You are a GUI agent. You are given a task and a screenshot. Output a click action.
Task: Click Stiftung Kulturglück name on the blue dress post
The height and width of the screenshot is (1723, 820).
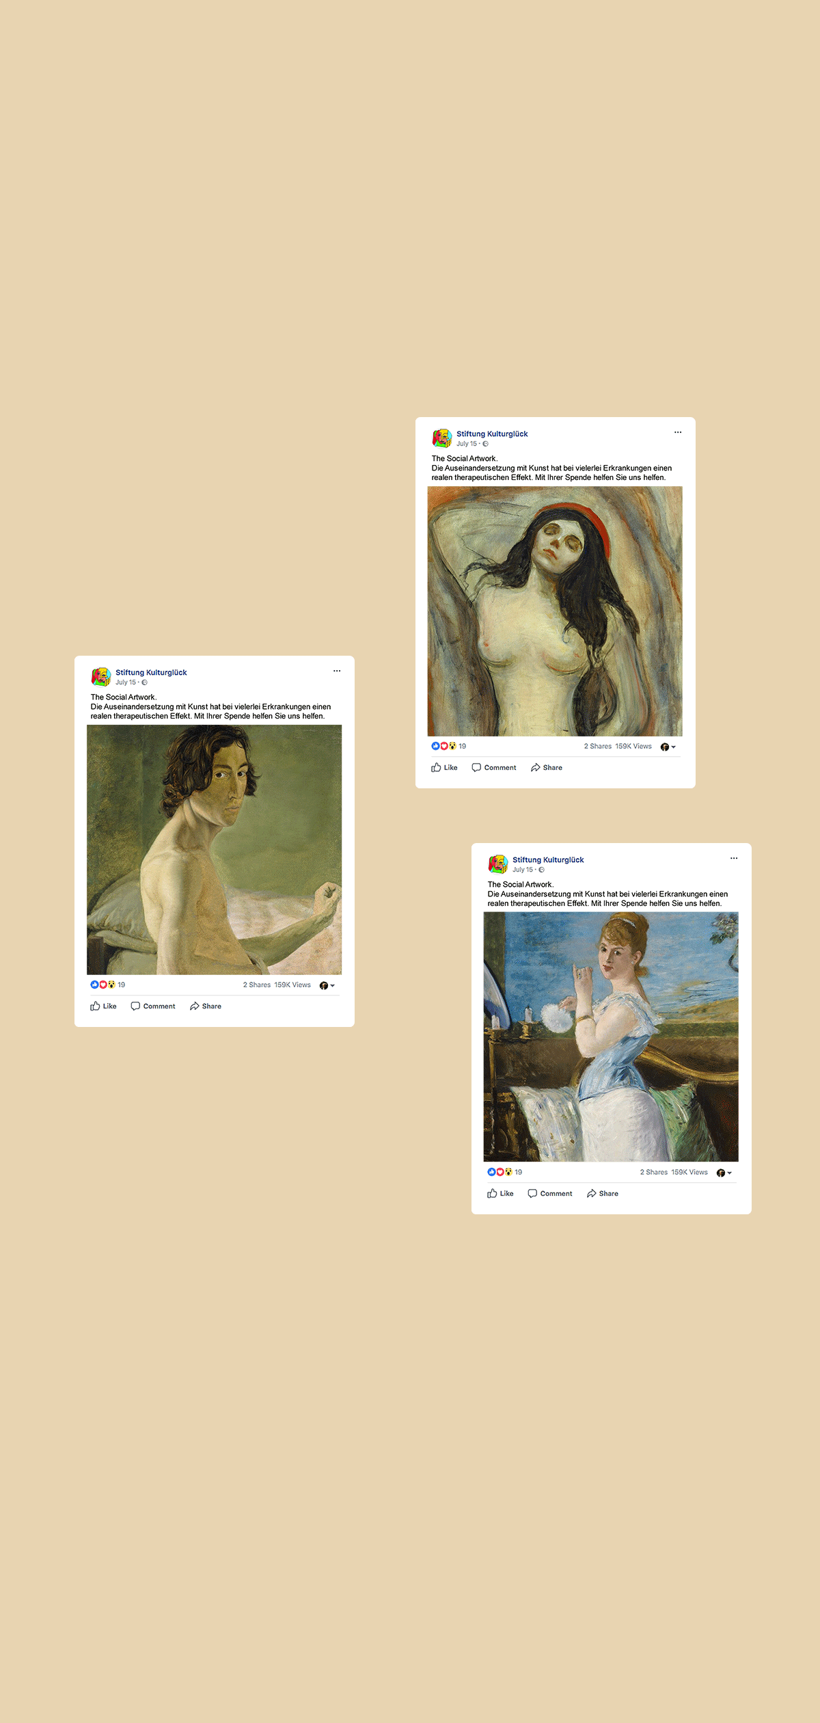pos(548,859)
